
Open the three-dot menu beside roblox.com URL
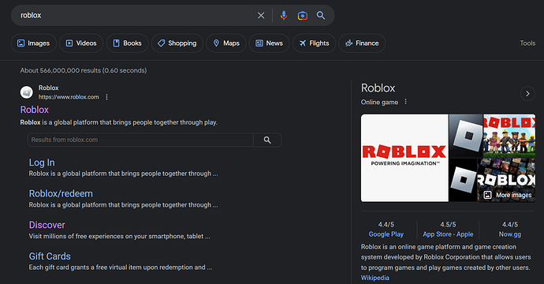click(x=107, y=97)
